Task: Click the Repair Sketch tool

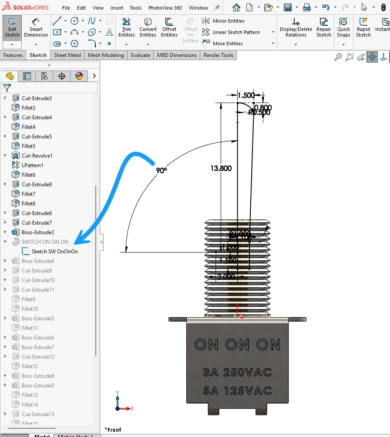Action: point(324,27)
